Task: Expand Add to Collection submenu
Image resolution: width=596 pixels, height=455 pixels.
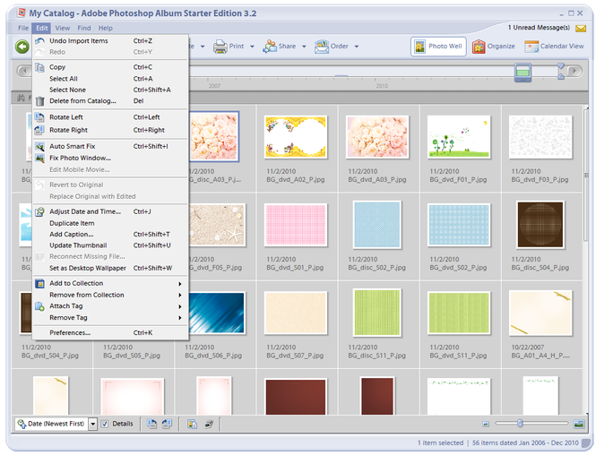Action: tap(180, 284)
